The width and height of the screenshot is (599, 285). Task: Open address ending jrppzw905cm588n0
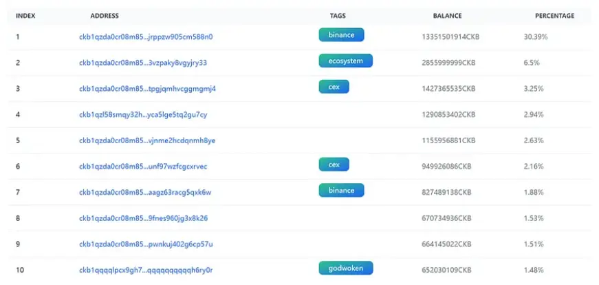tap(146, 36)
